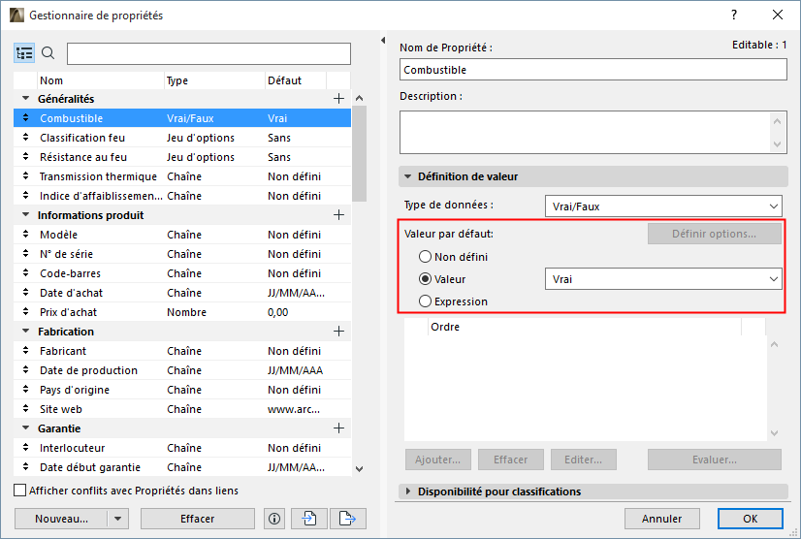The width and height of the screenshot is (801, 539).
Task: Grab the reorder handle of Code-barres row
Action: pos(25,273)
